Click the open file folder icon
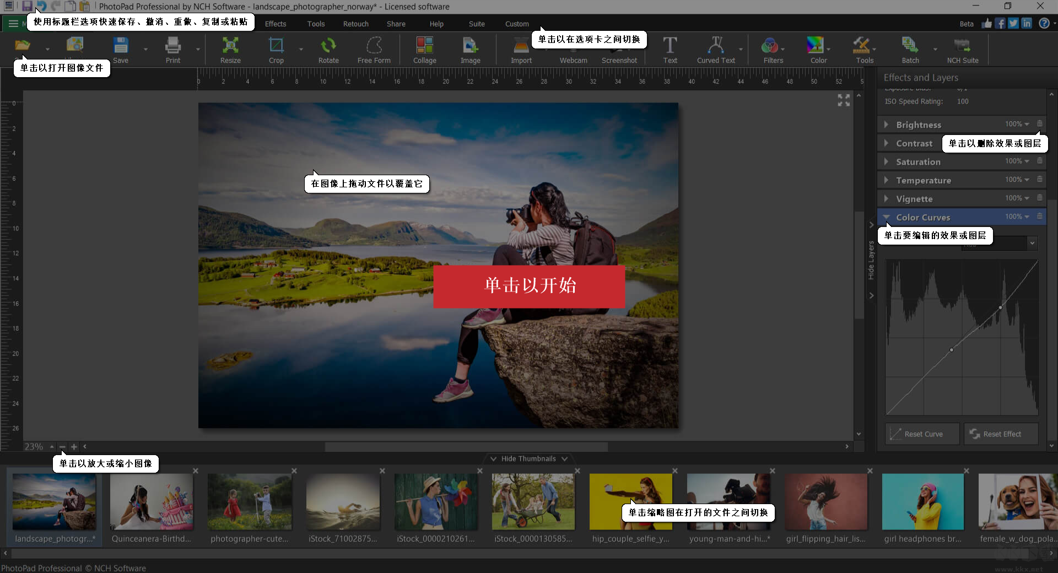 23,45
